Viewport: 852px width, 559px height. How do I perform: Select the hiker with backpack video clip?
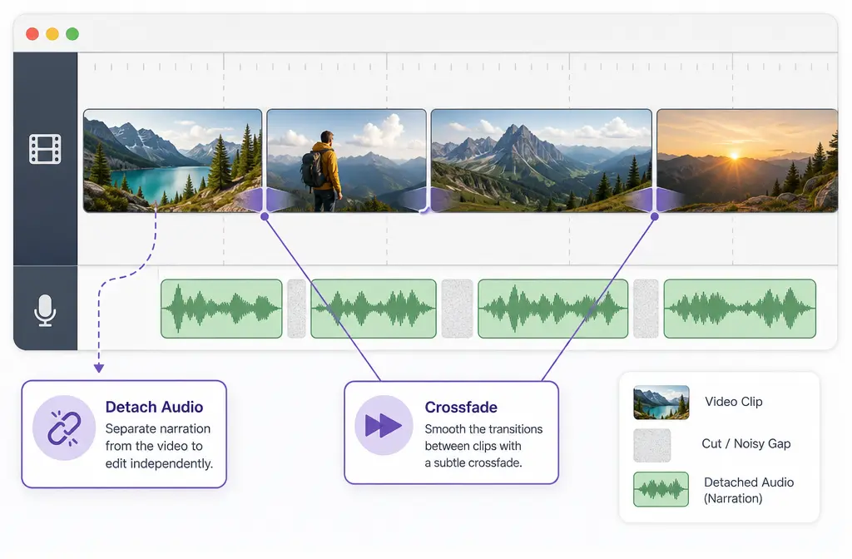pyautogui.click(x=346, y=161)
